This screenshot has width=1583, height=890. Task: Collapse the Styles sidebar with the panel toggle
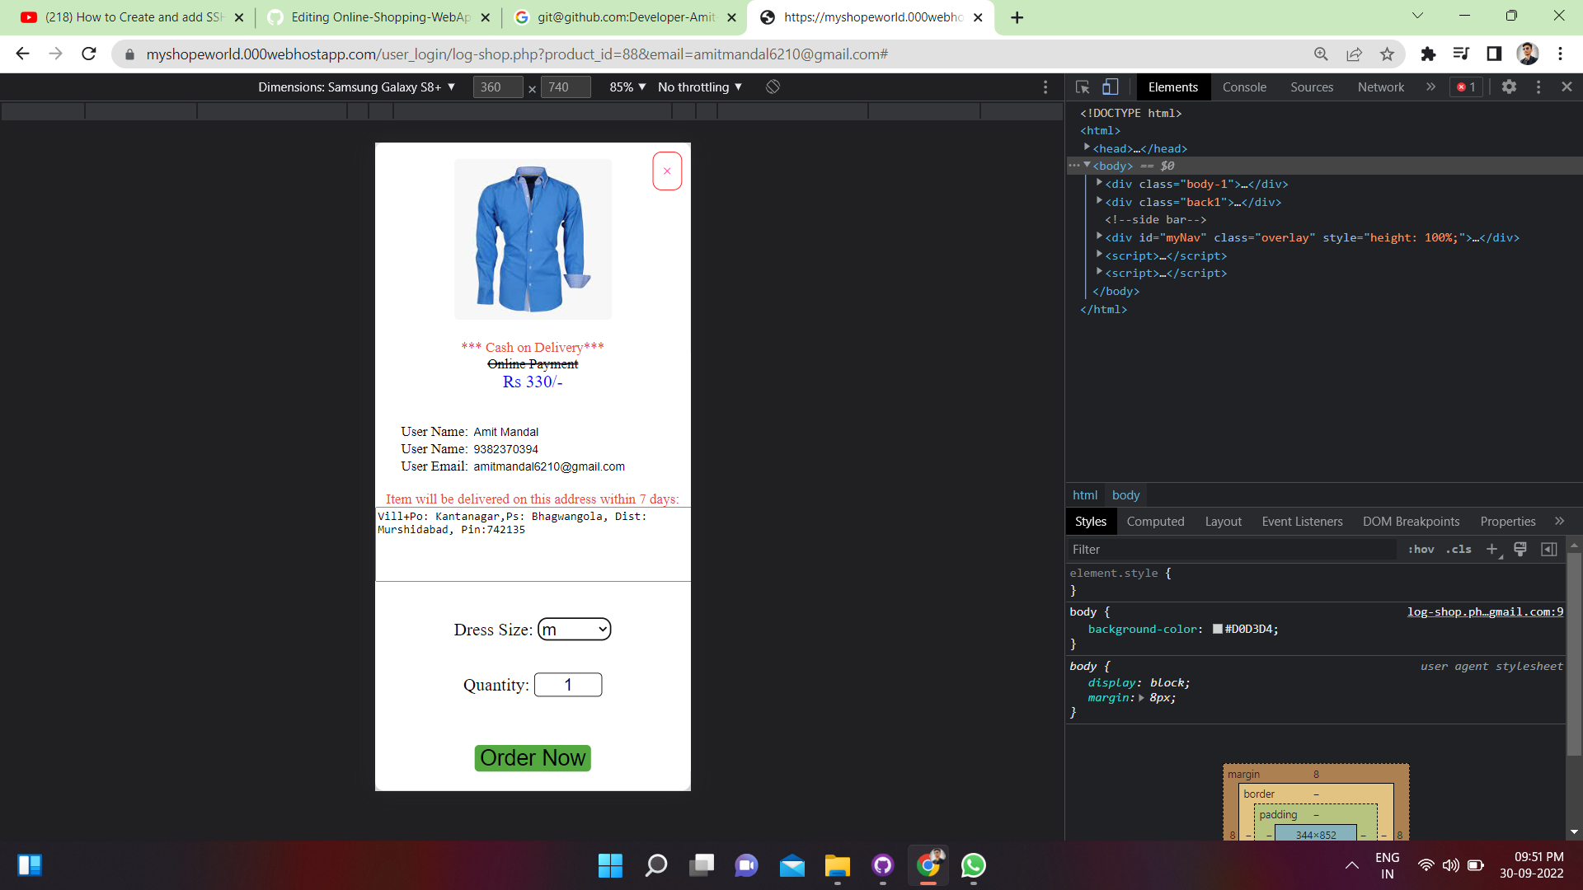point(1548,549)
